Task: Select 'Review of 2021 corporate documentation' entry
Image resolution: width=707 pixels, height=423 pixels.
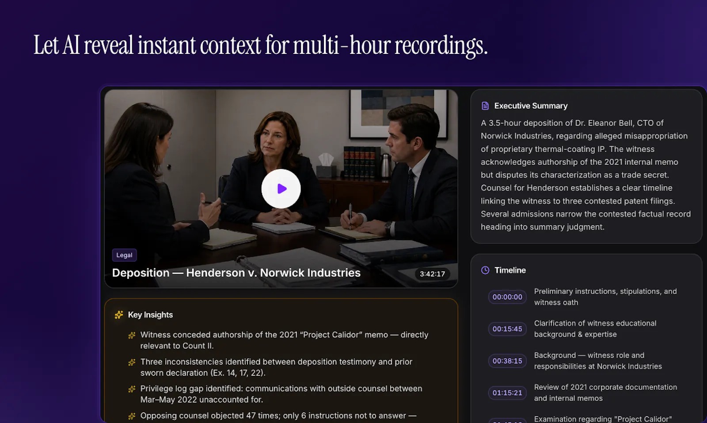Action: click(605, 393)
